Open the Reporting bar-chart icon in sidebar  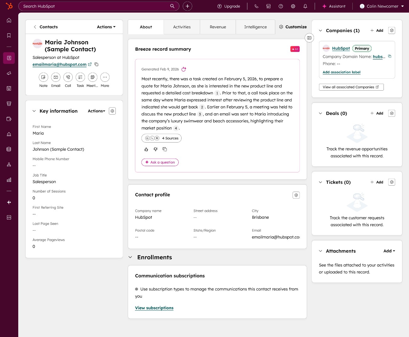(9, 180)
